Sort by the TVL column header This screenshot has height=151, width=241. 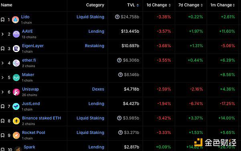pyautogui.click(x=133, y=5)
